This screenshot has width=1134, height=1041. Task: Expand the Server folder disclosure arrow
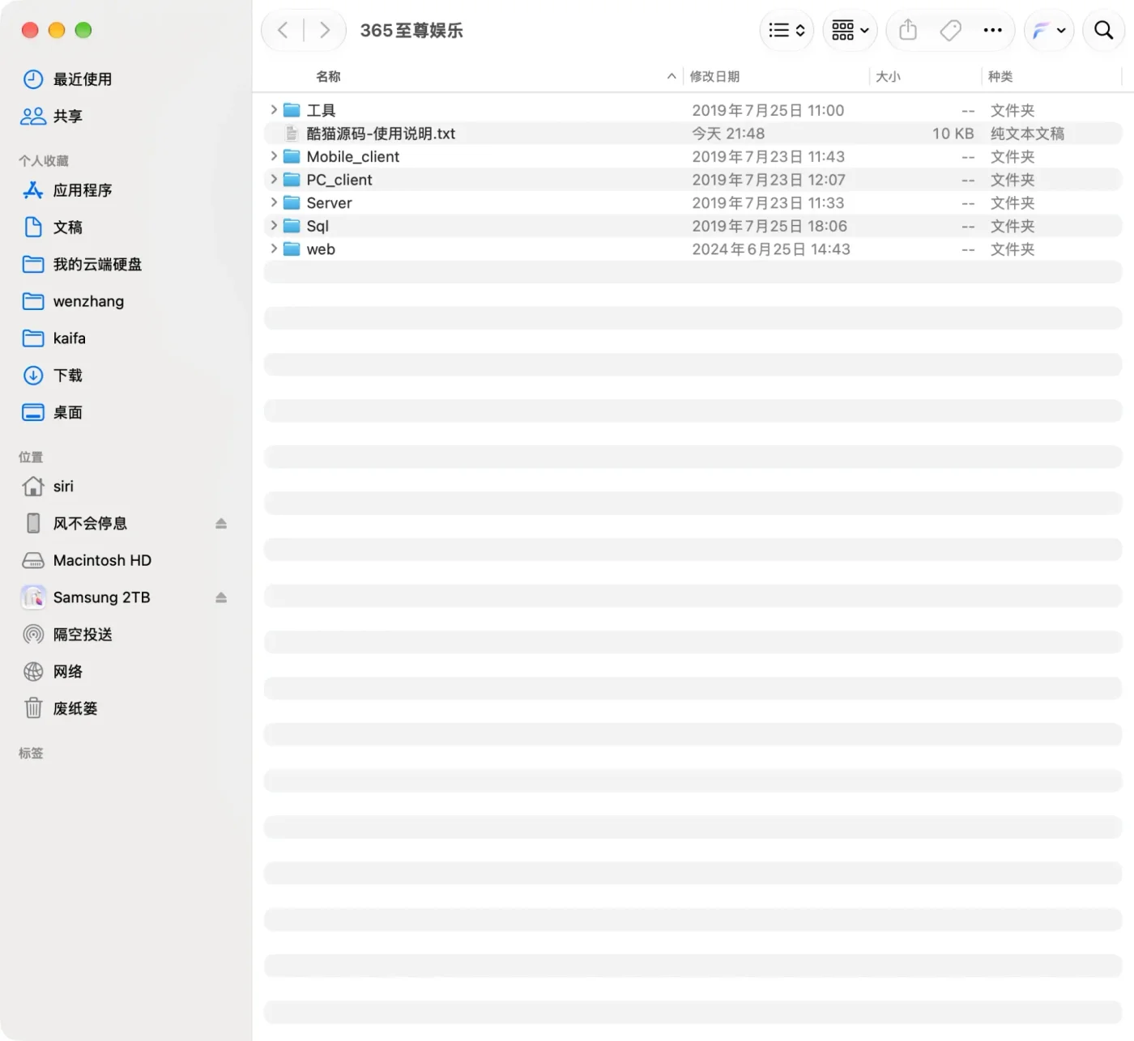[x=274, y=202]
